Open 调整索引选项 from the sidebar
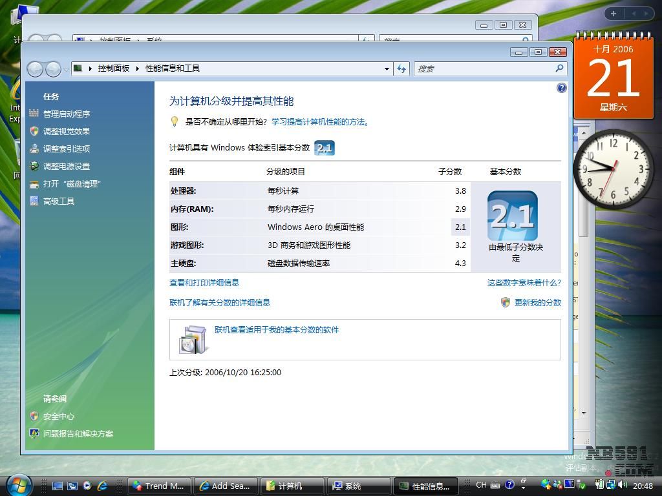The image size is (662, 496). [66, 149]
